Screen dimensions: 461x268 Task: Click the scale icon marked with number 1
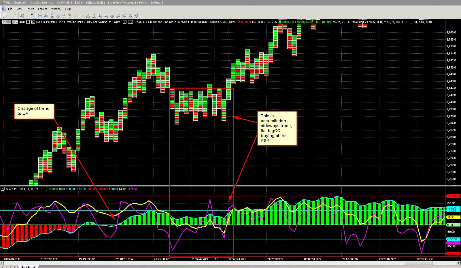click(88, 16)
